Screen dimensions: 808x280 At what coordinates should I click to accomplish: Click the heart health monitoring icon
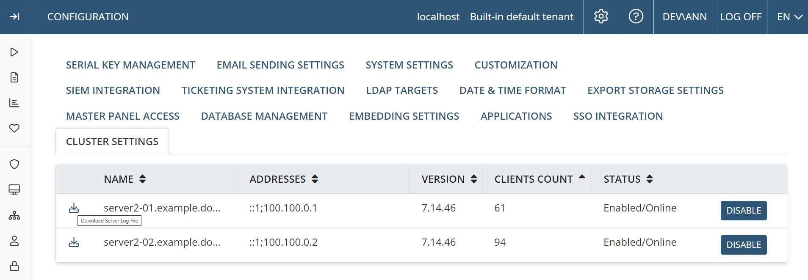click(x=14, y=128)
